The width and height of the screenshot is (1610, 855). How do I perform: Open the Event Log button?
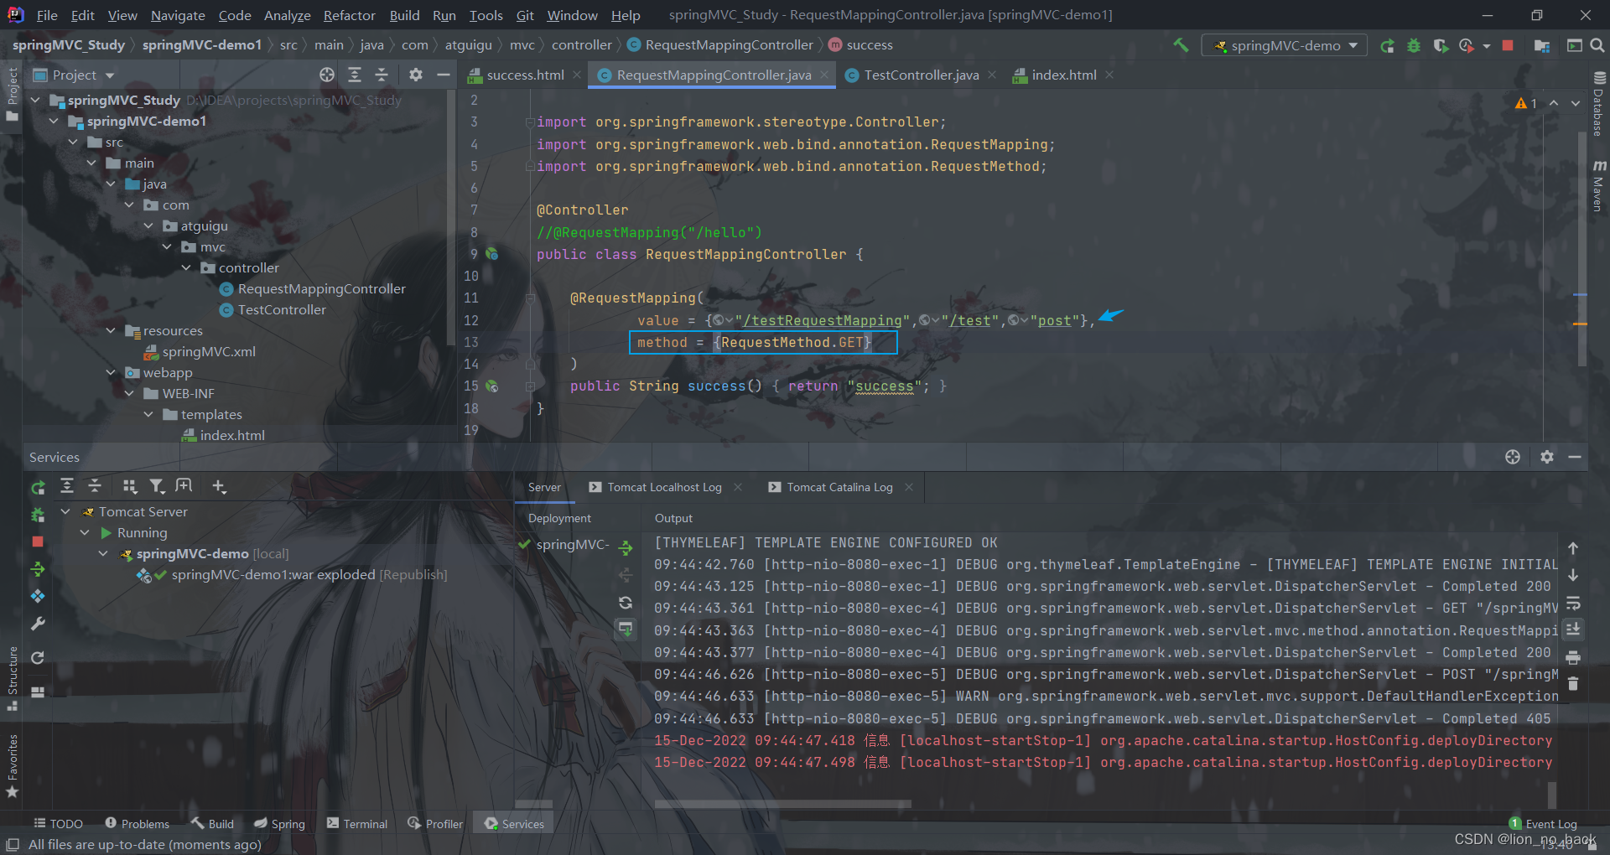tap(1543, 824)
